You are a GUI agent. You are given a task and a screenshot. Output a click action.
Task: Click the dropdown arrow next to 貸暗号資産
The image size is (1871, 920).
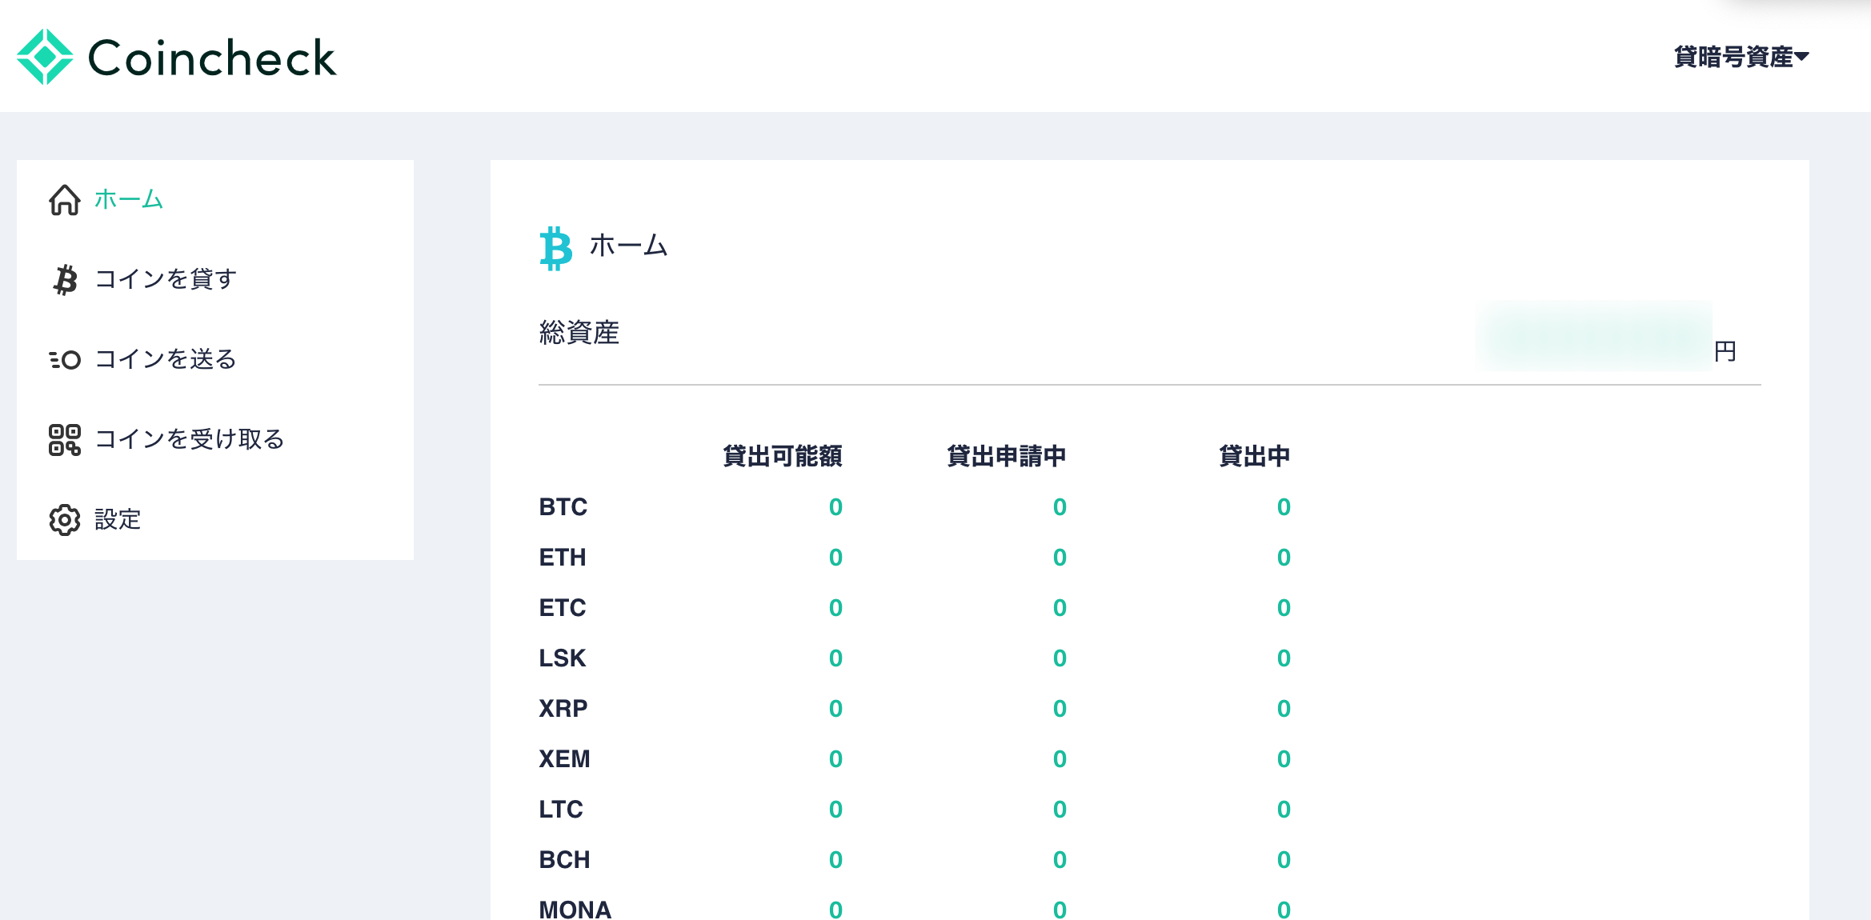[1802, 57]
